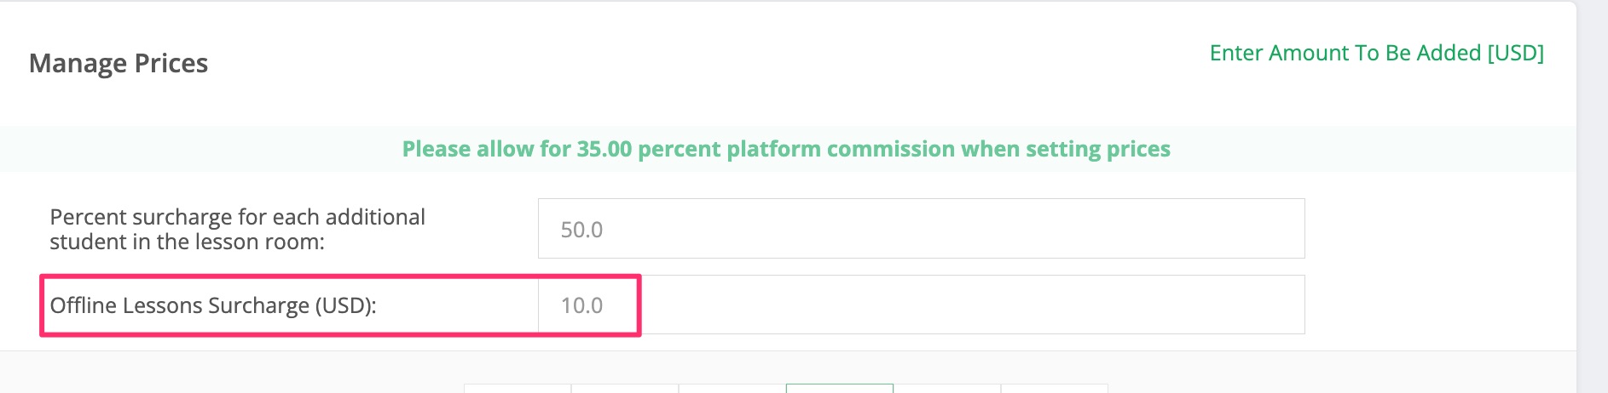Click the 10.0 value in the offline surcharge field
Screen dimensions: 1608x393
[x=581, y=305]
